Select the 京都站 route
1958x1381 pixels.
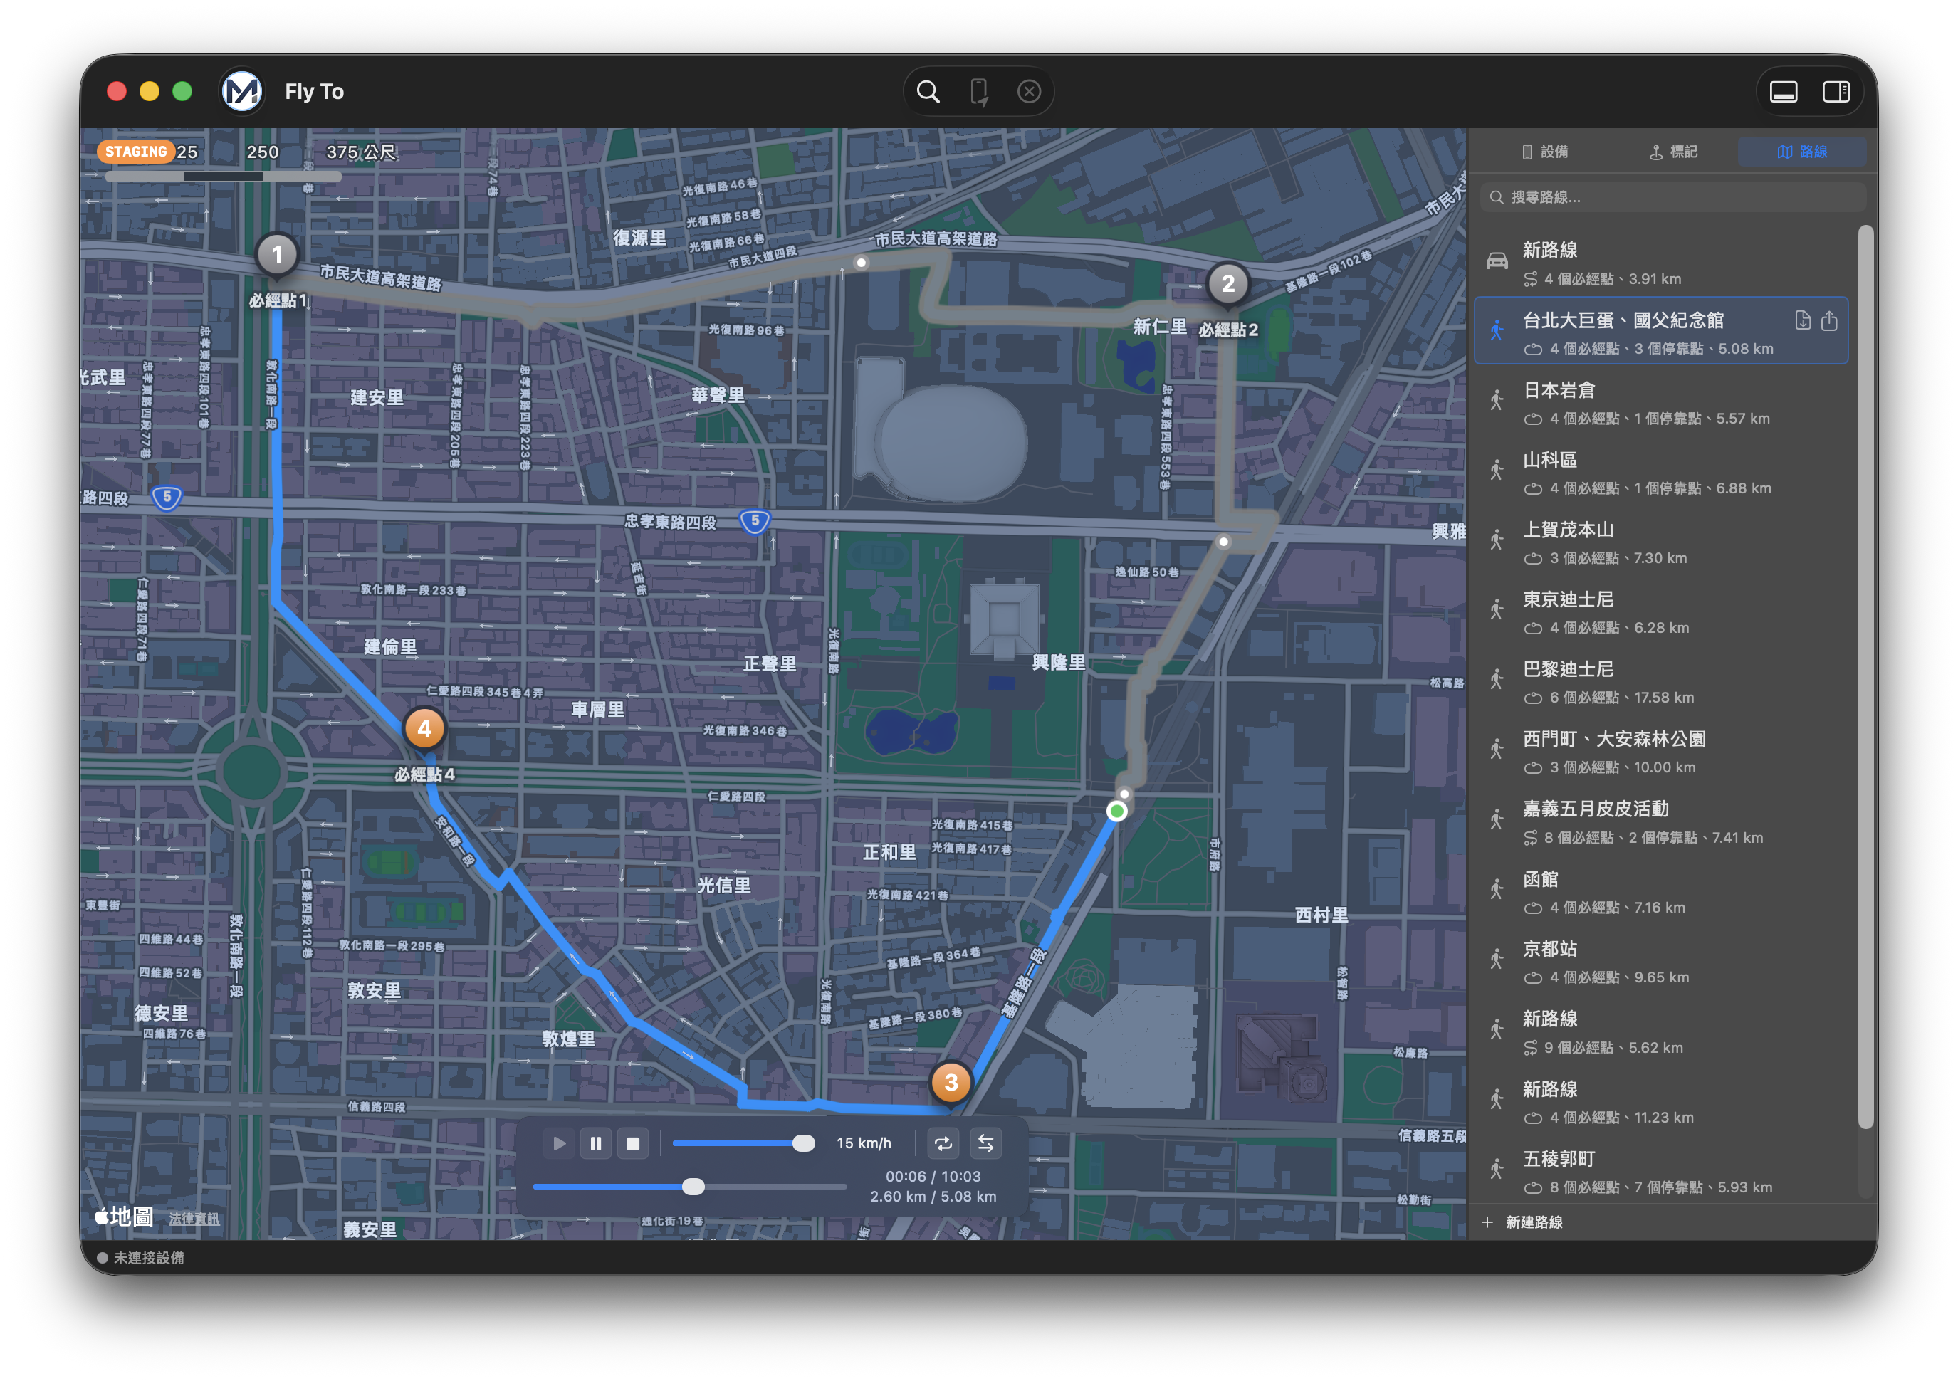tap(1661, 962)
